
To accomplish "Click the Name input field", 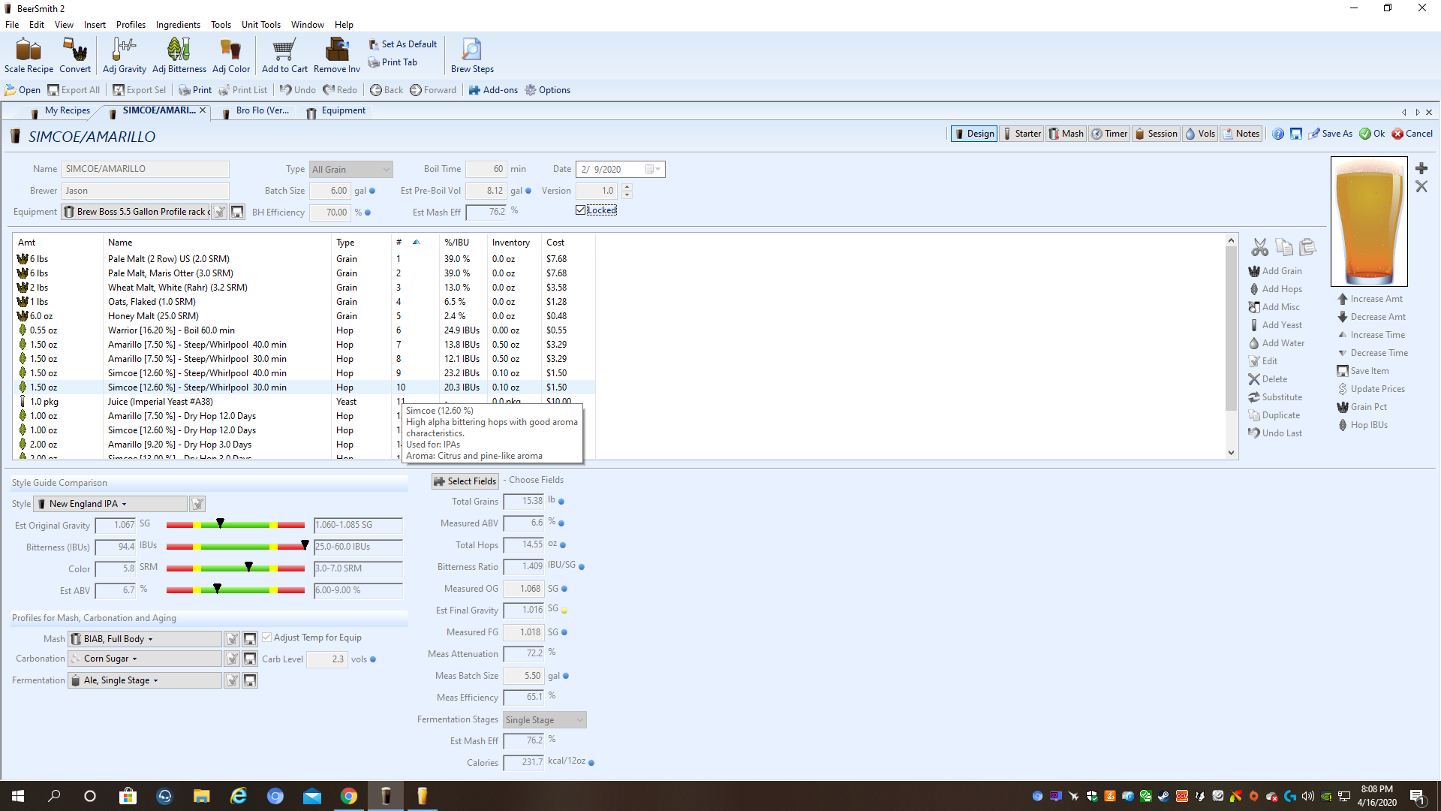I will pos(145,169).
